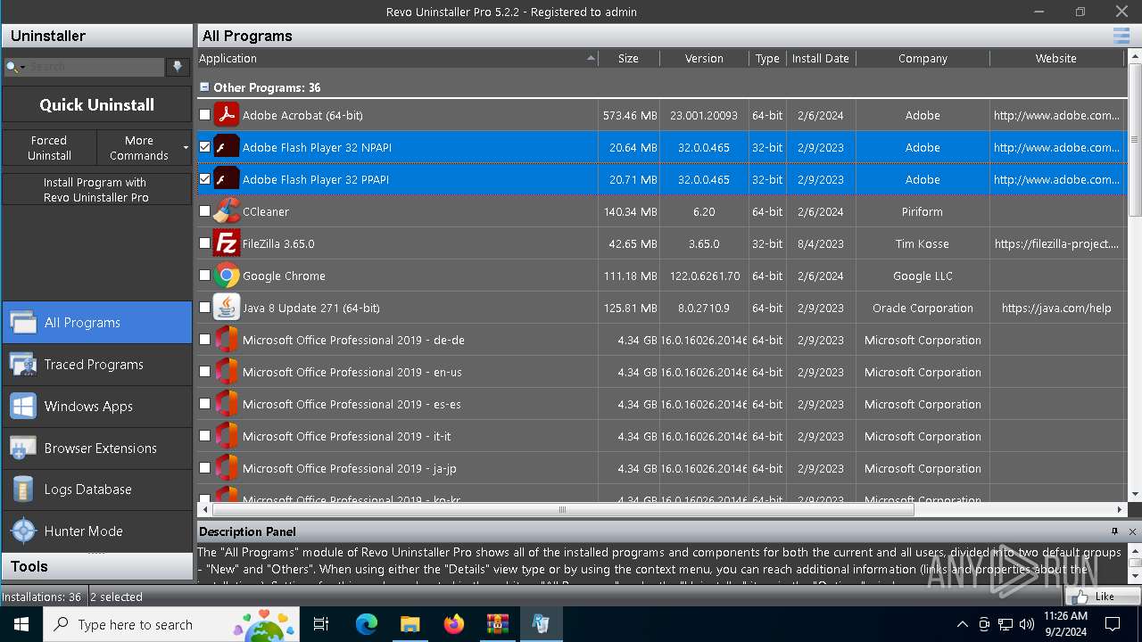Click the Office Professional 2019 en-us icon
The image size is (1142, 642).
tap(227, 372)
